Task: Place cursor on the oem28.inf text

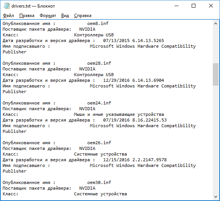Action: pos(99,63)
